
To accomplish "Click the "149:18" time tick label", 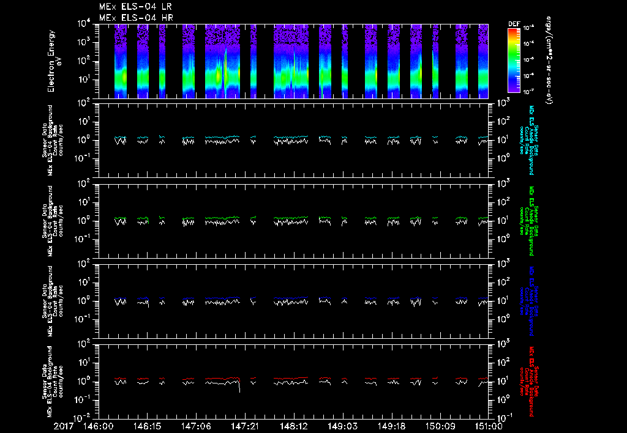I will [x=391, y=426].
